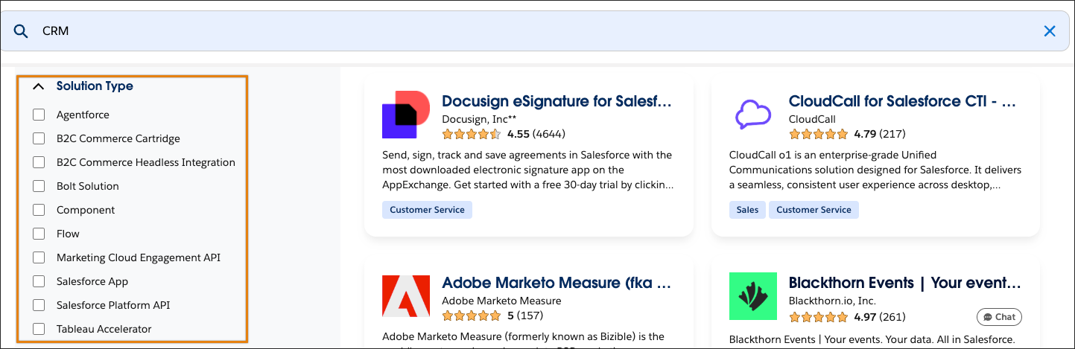
Task: Click the search magnifier icon
Action: [x=21, y=31]
